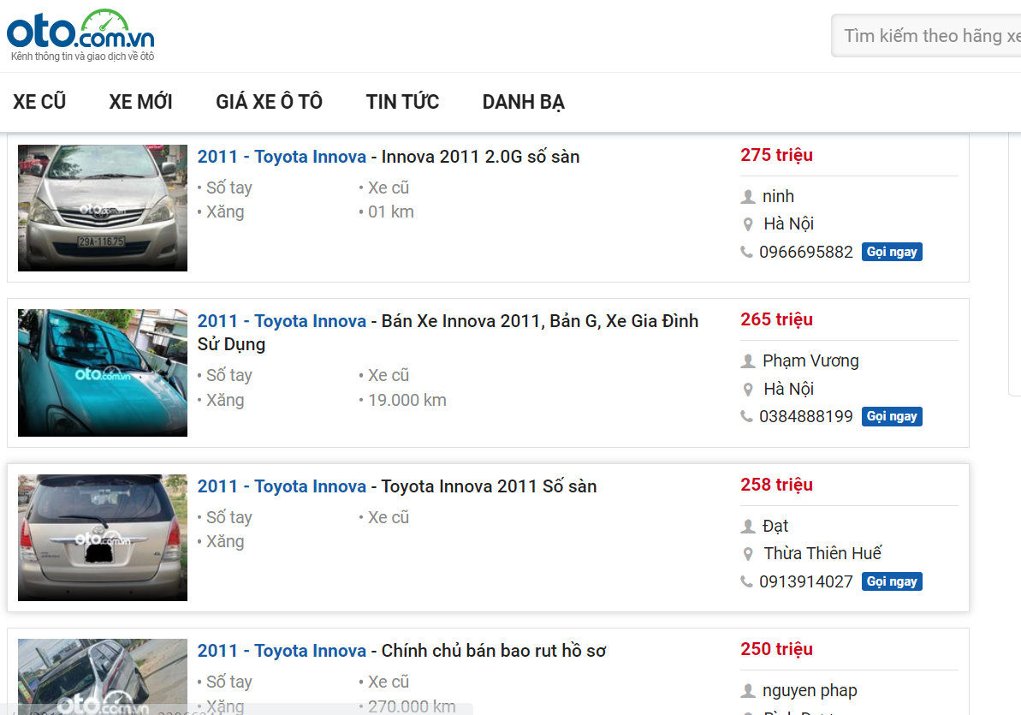
Task: Select phone number 0913914027
Action: coord(806,582)
